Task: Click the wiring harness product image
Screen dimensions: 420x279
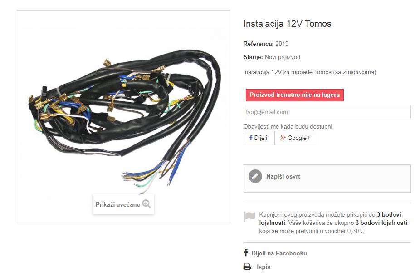Action: pyautogui.click(x=123, y=117)
